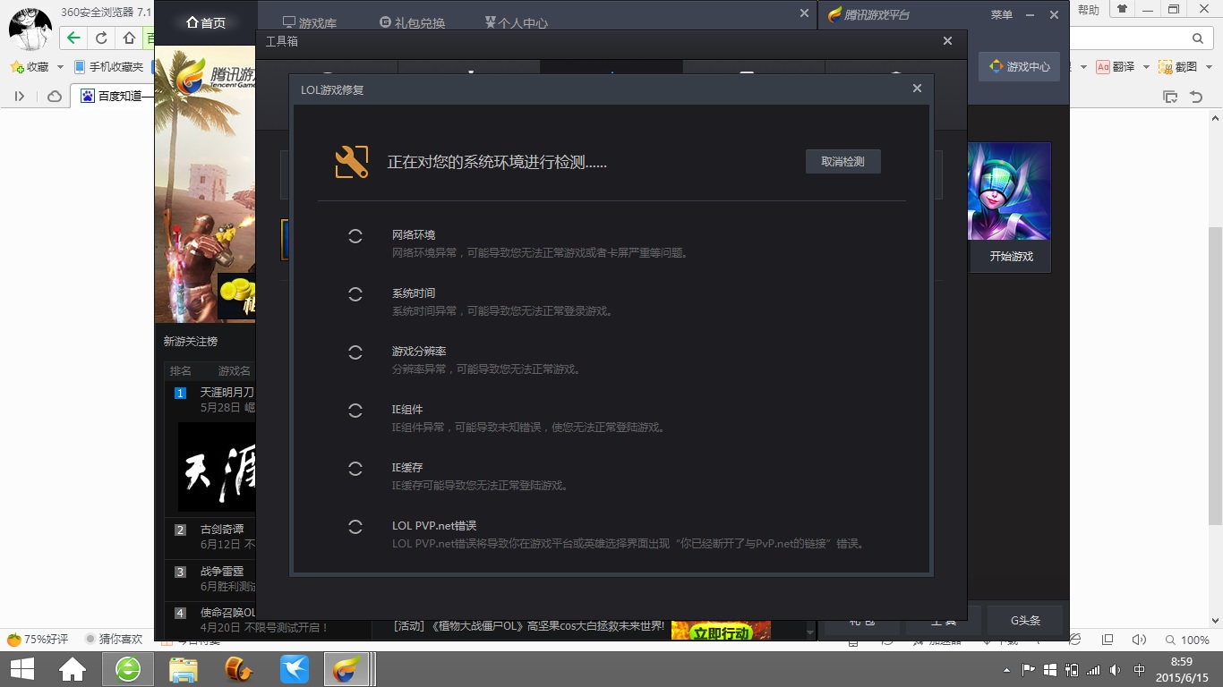Click the spinner icon beside 游戏分辨率
Screen dimensions: 1223x687
click(355, 352)
